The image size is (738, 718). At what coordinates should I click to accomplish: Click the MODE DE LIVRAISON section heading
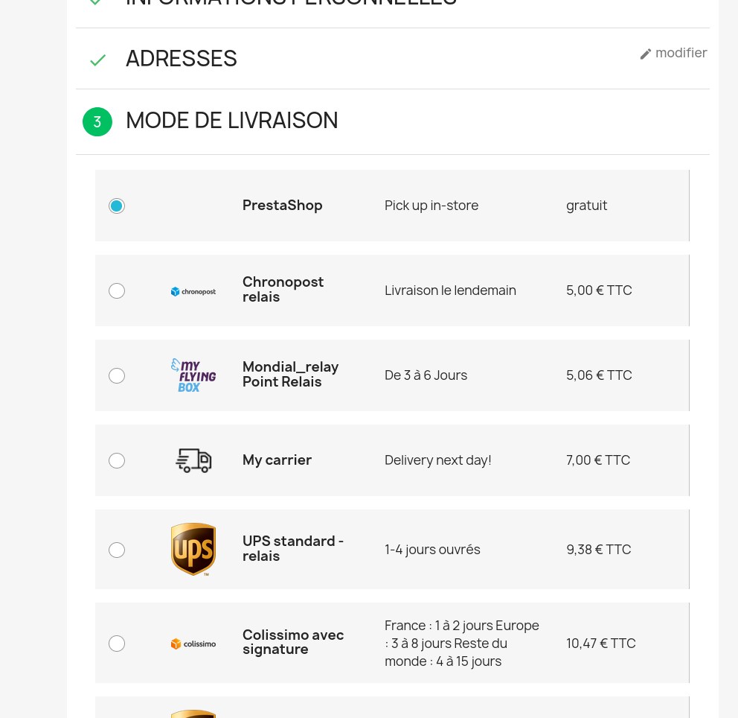[x=232, y=121]
